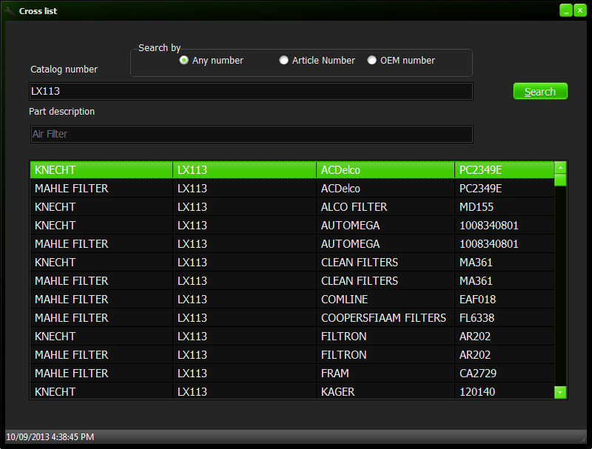Click the Catalog number label
Image resolution: width=592 pixels, height=449 pixels.
point(64,70)
